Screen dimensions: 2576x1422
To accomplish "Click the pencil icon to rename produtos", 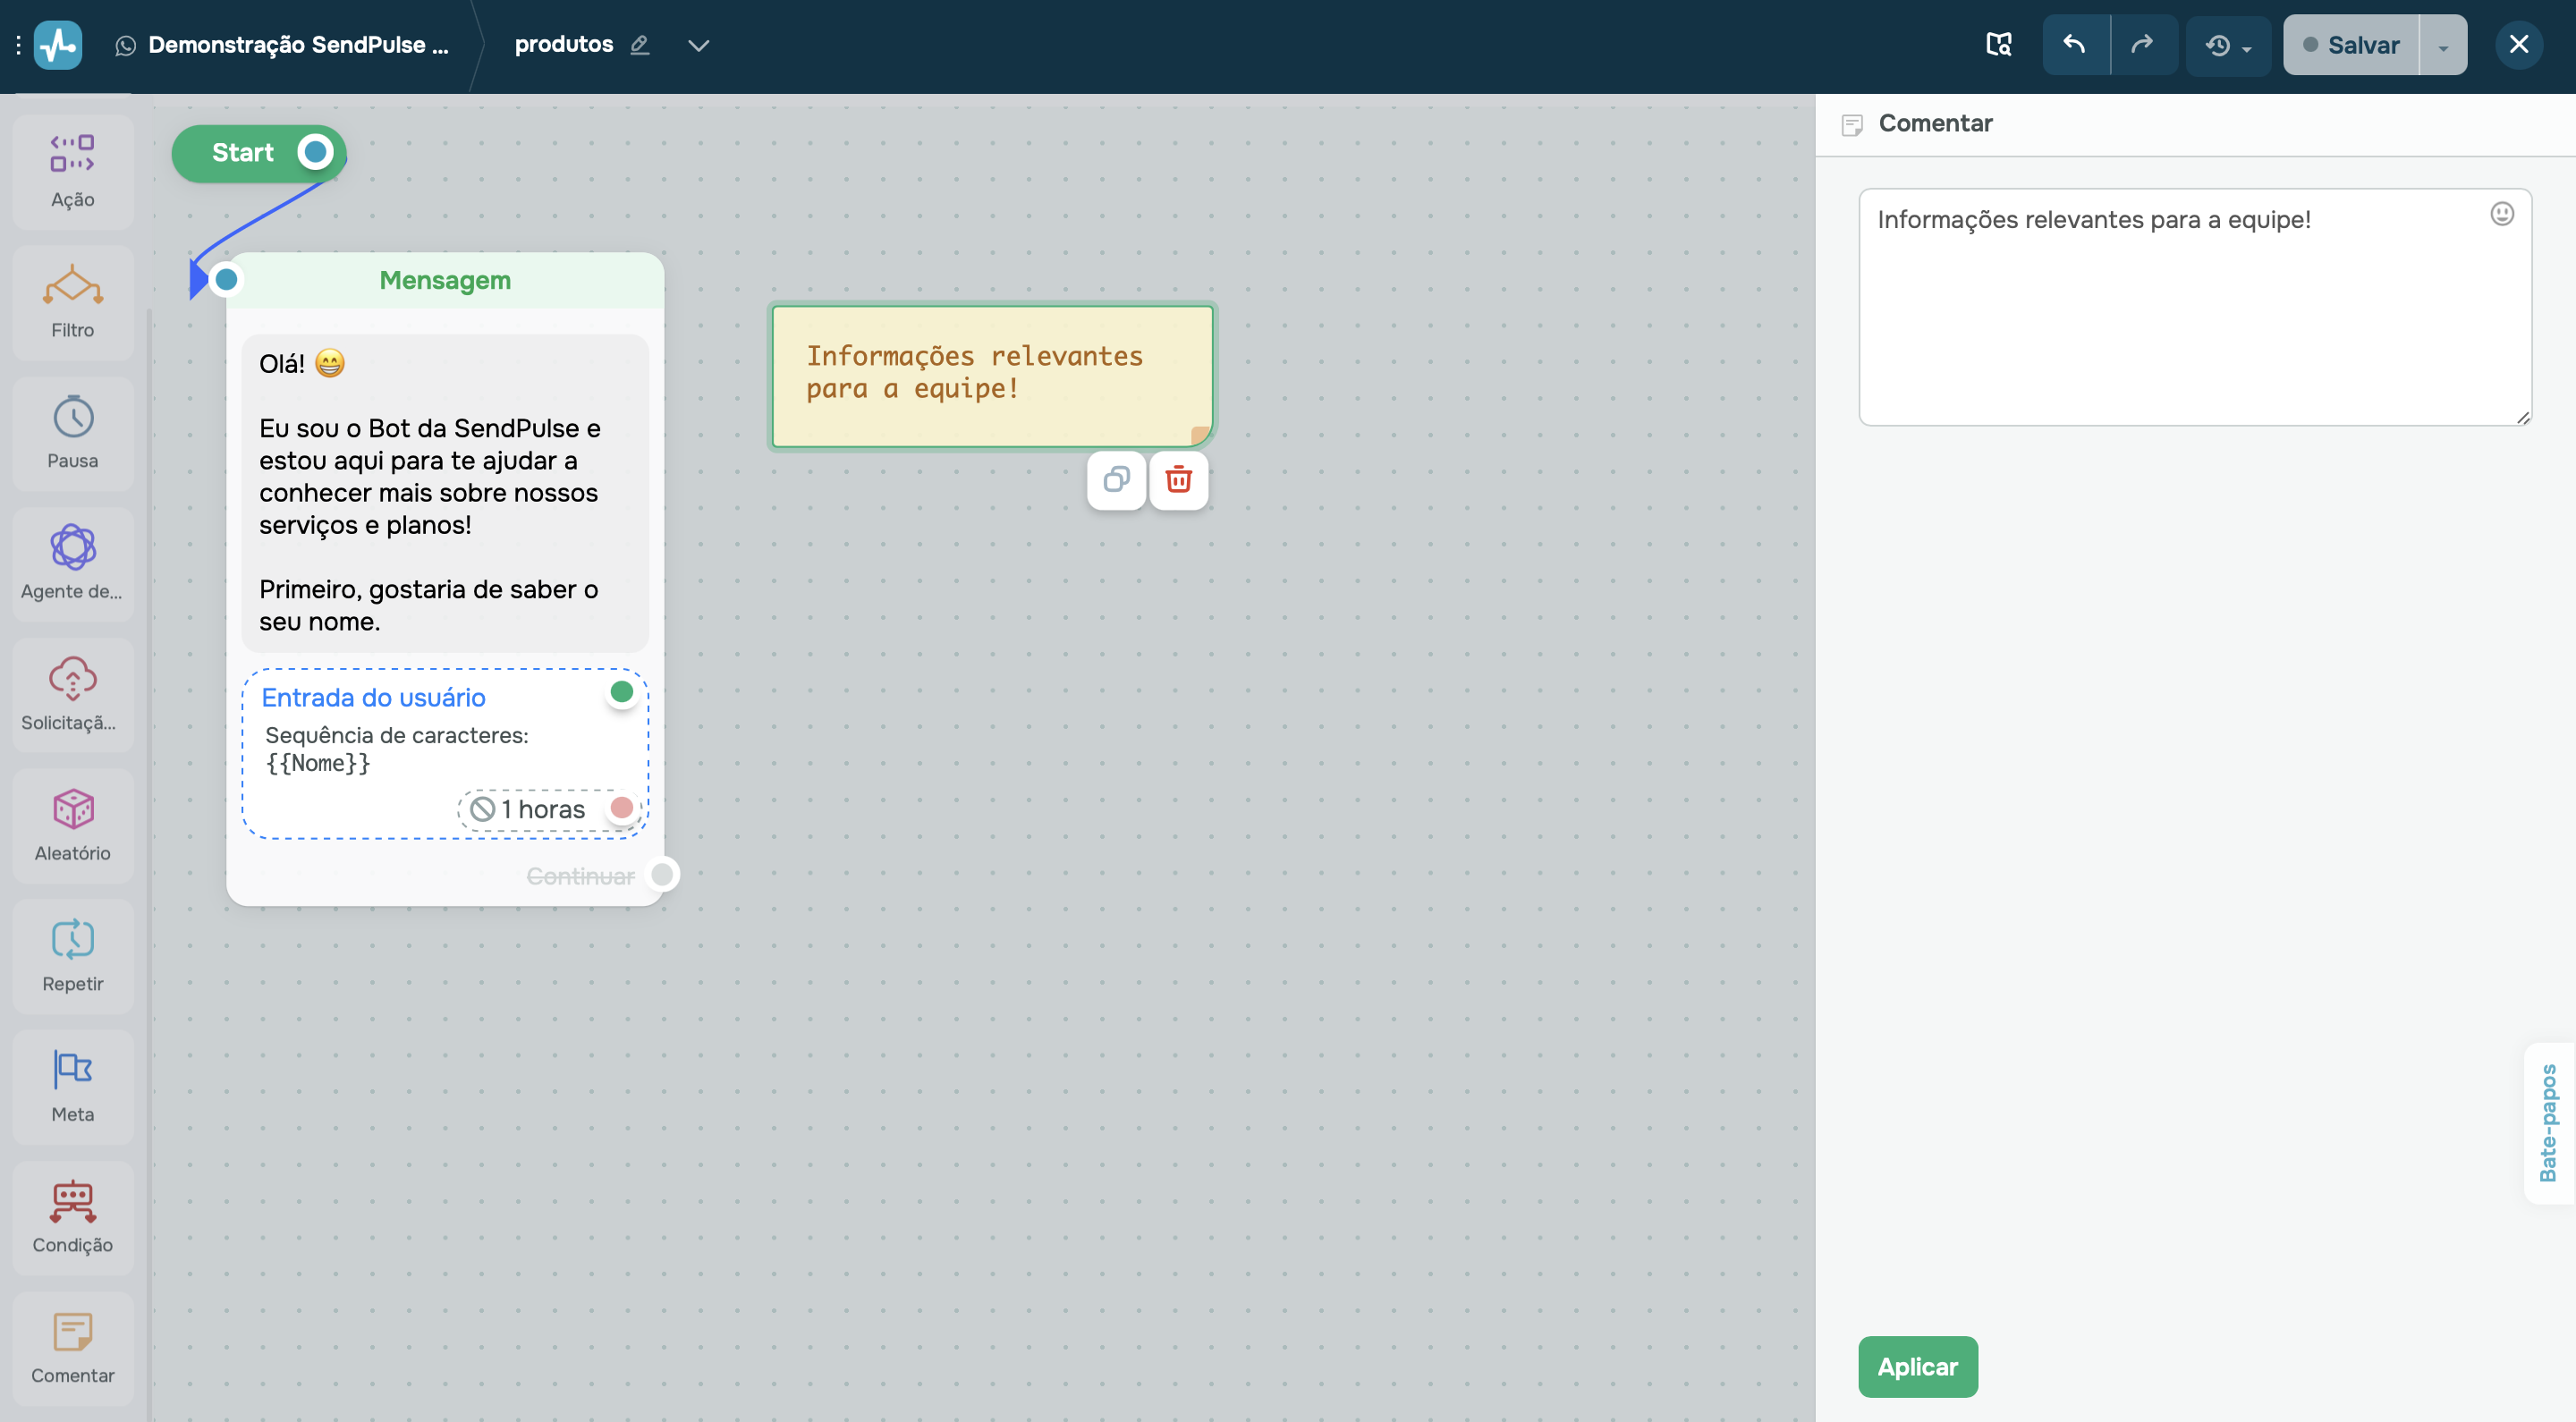I will point(640,45).
